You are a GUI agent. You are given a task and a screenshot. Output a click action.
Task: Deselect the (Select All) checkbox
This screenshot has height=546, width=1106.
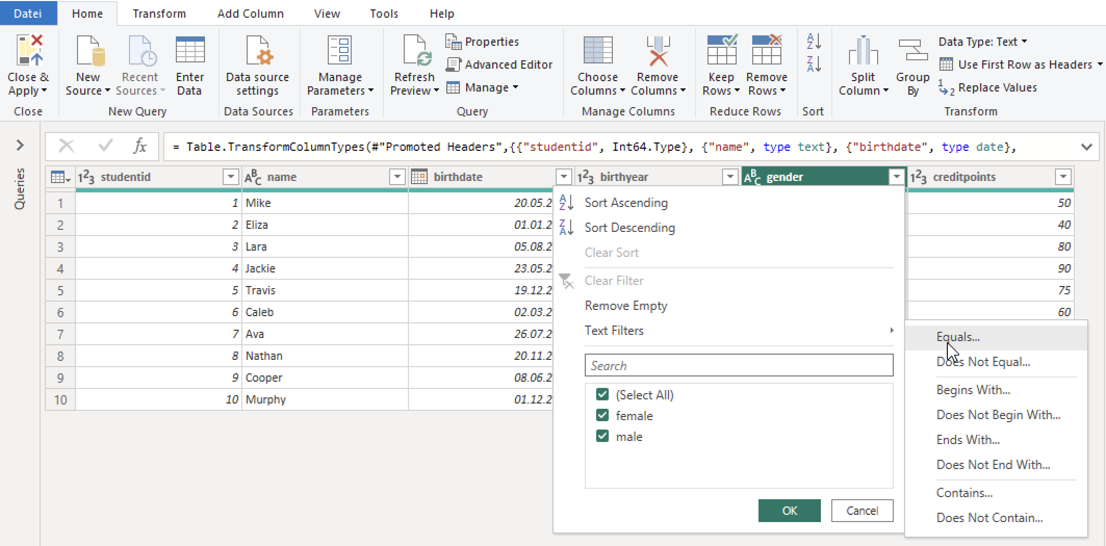point(602,394)
